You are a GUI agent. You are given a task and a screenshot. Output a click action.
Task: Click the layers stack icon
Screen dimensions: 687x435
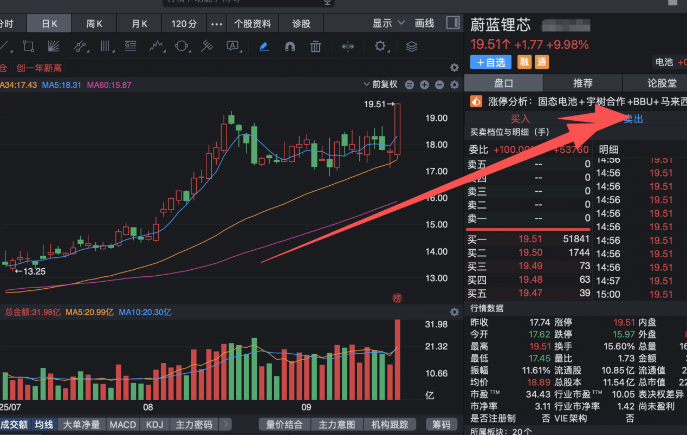(412, 47)
